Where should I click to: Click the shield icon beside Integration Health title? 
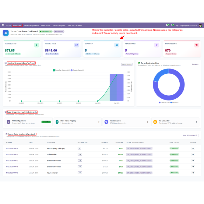click(5, 112)
